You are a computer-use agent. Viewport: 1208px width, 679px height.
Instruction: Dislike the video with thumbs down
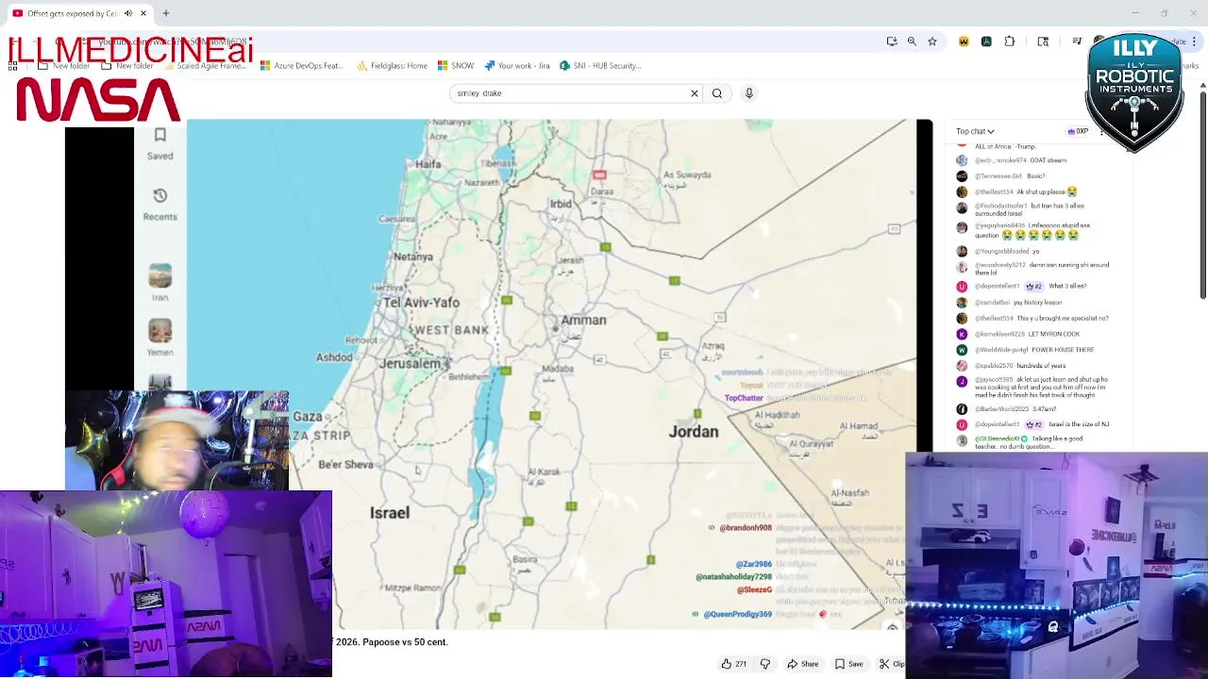pyautogui.click(x=765, y=664)
